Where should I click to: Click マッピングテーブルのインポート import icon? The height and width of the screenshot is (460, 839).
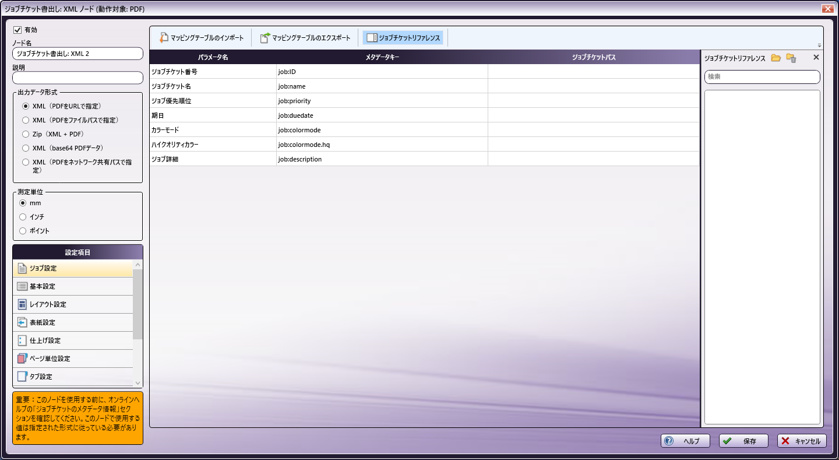point(164,38)
